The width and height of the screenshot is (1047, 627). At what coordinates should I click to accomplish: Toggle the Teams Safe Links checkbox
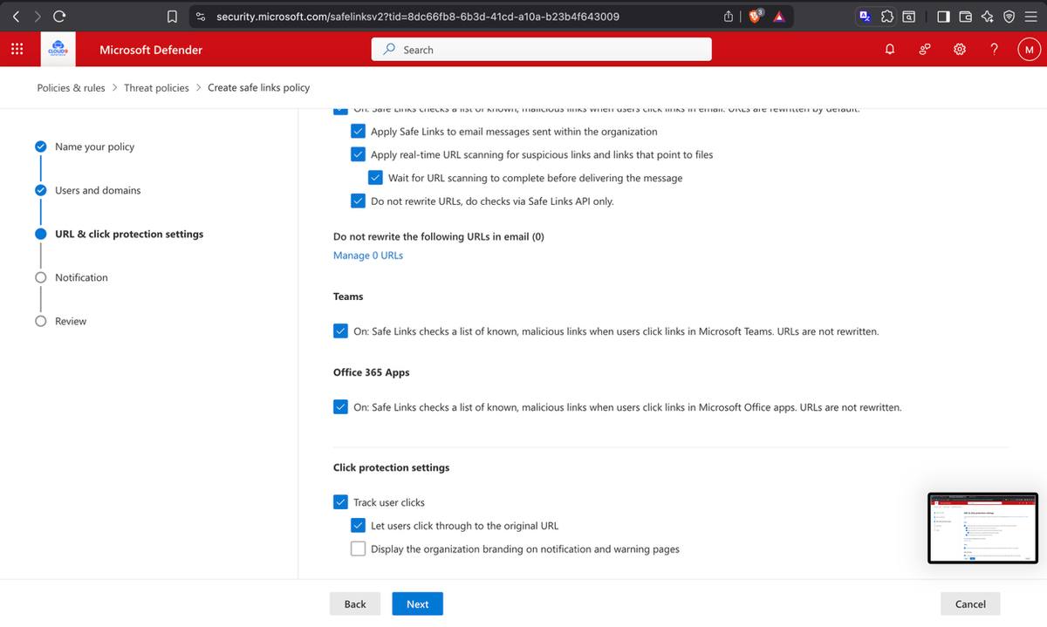341,331
